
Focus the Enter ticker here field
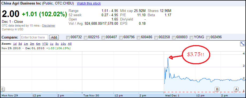[34, 37]
